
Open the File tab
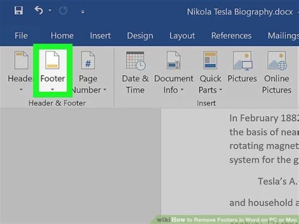(x=21, y=36)
